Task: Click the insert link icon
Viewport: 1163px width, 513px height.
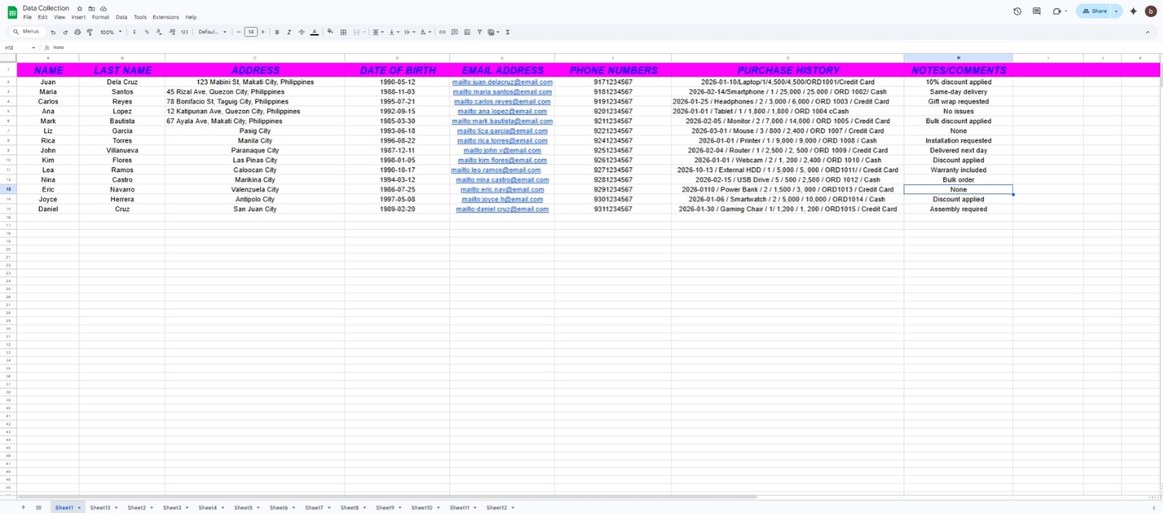Action: coord(443,32)
